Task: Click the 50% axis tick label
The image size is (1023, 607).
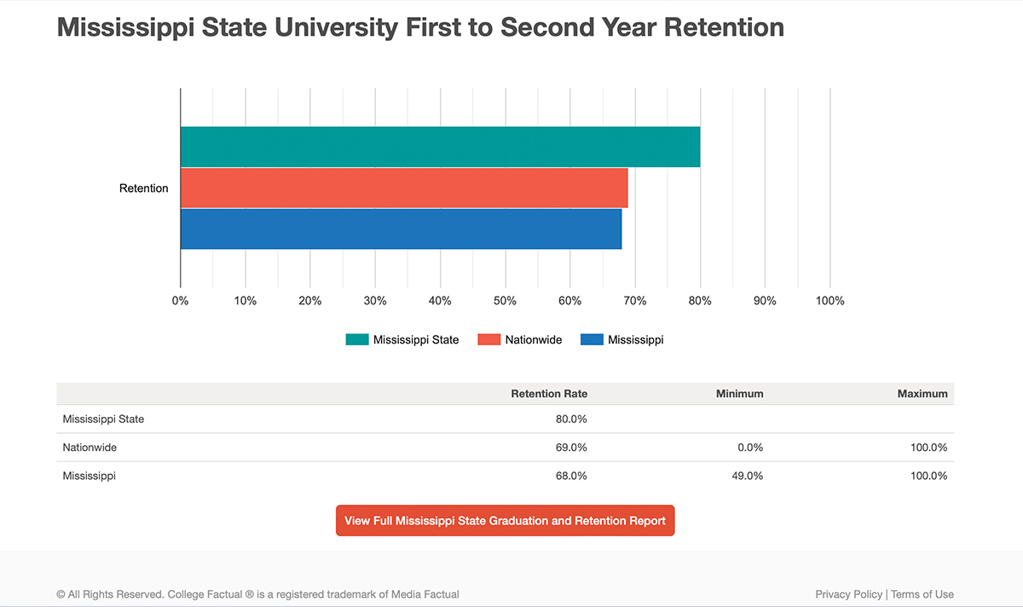Action: coord(505,300)
